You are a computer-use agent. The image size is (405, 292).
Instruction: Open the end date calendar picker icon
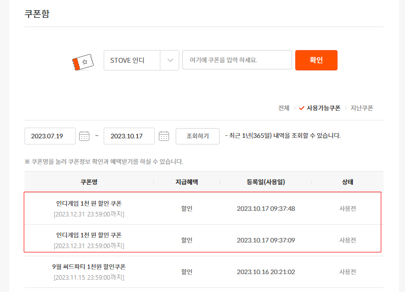pos(164,136)
